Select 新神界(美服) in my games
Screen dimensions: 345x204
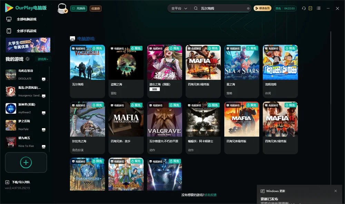coord(26,108)
